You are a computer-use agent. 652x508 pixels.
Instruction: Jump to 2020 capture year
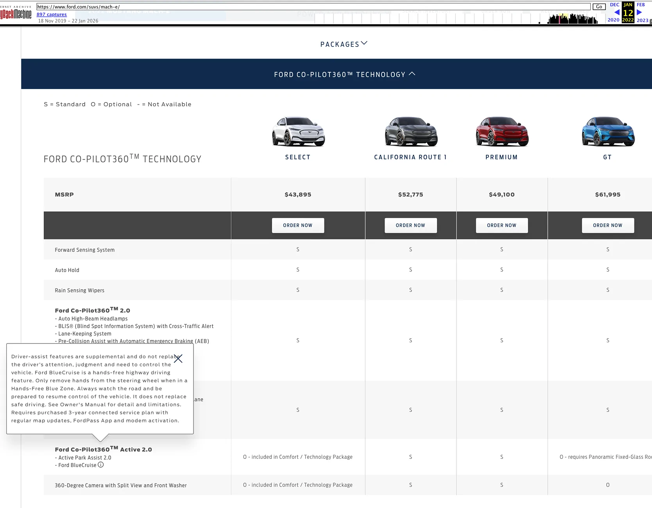[x=613, y=20]
